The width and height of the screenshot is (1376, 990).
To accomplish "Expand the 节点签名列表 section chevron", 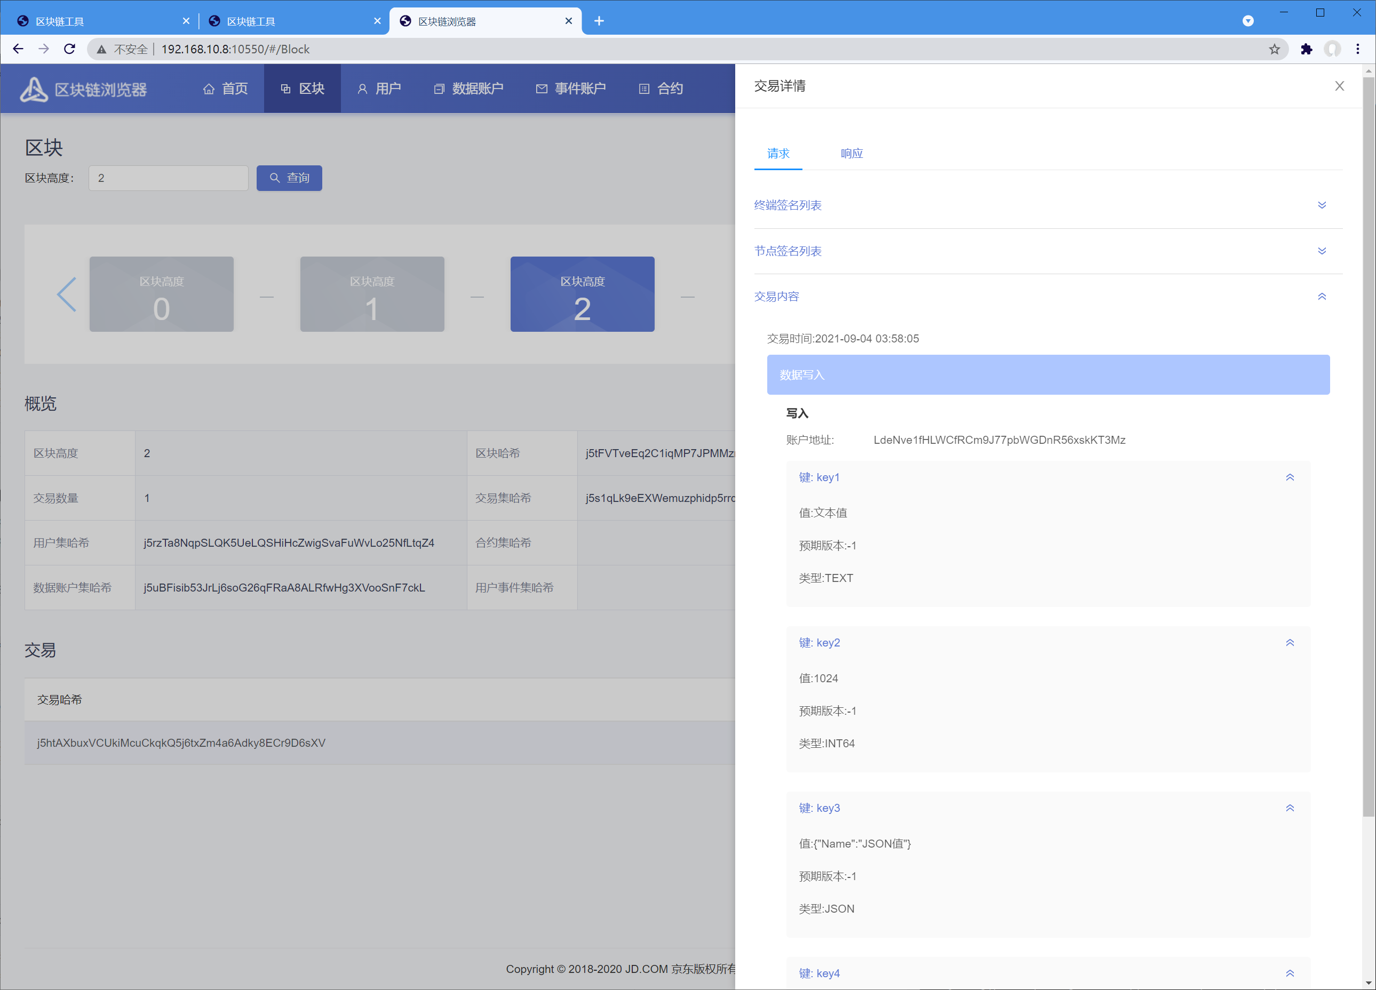I will [1322, 251].
